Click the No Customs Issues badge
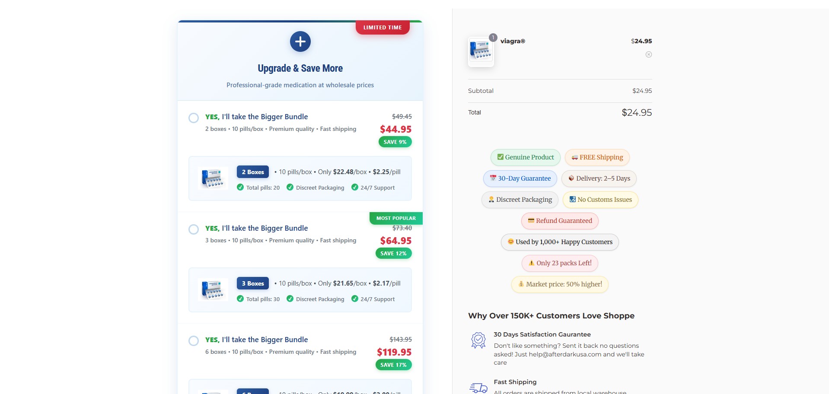This screenshot has width=829, height=394. [600, 200]
